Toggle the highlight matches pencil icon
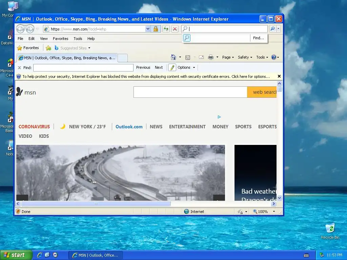The width and height of the screenshot is (347, 260). (x=172, y=67)
